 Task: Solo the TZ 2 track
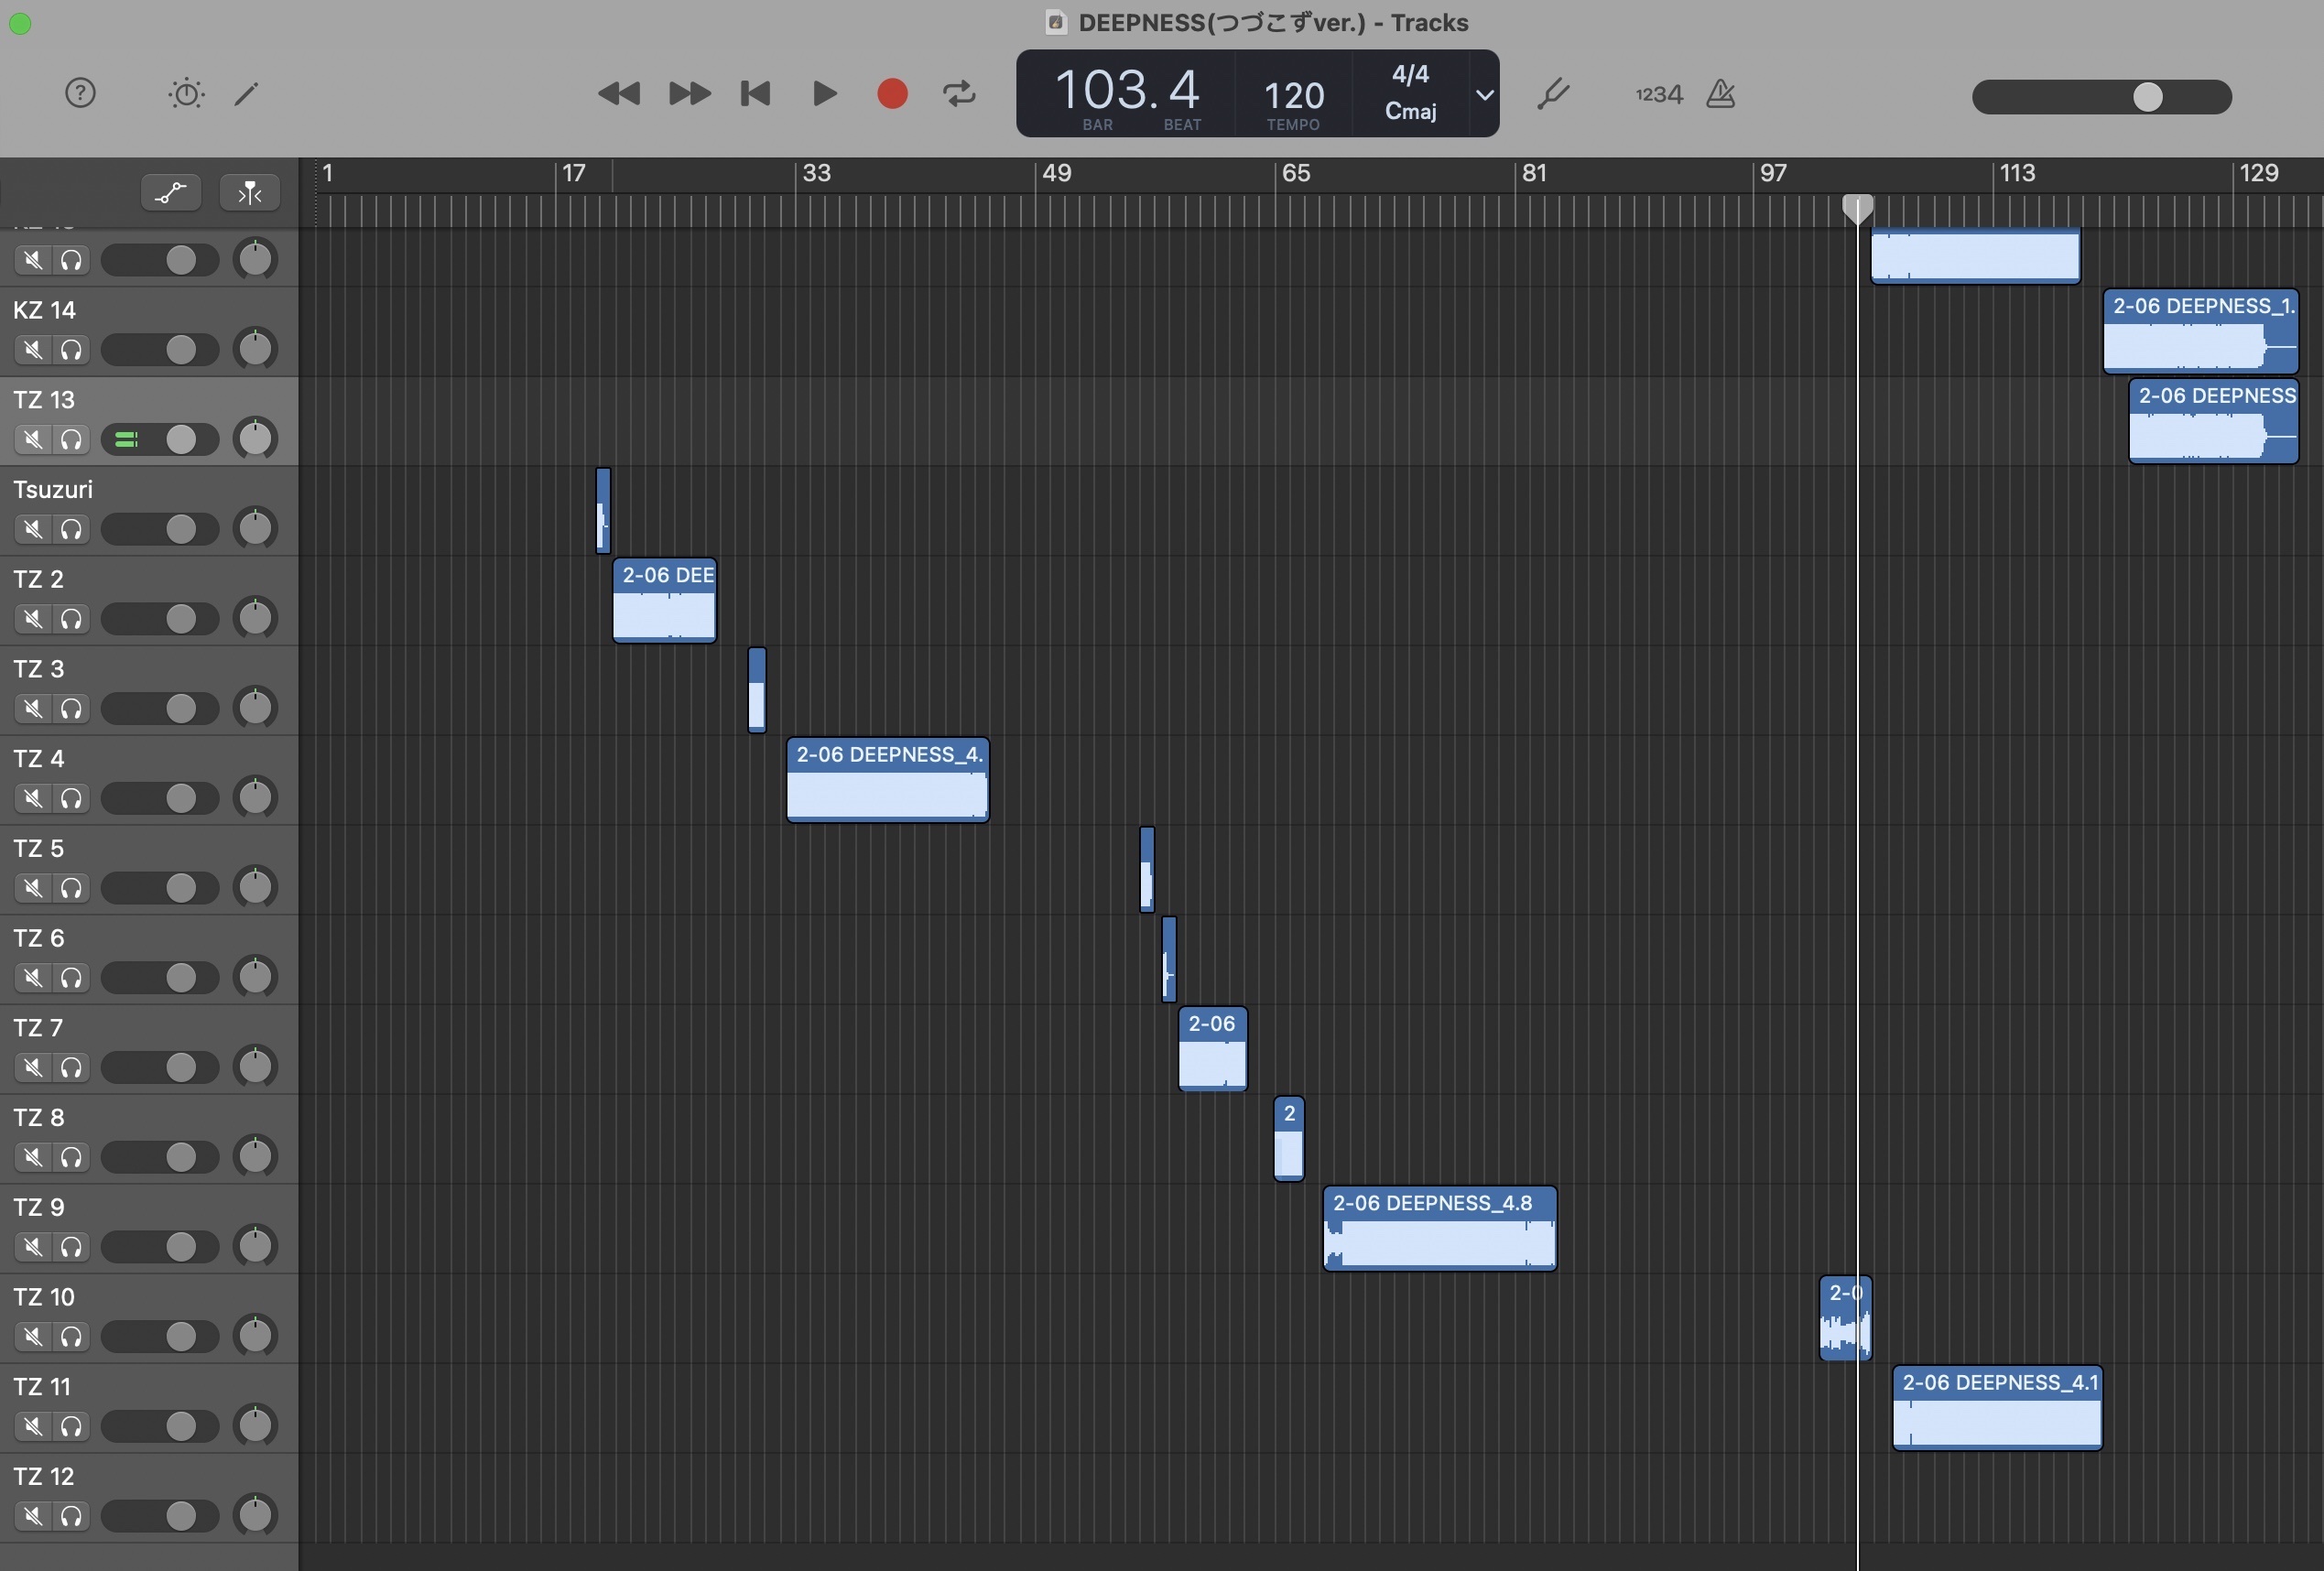(x=71, y=619)
